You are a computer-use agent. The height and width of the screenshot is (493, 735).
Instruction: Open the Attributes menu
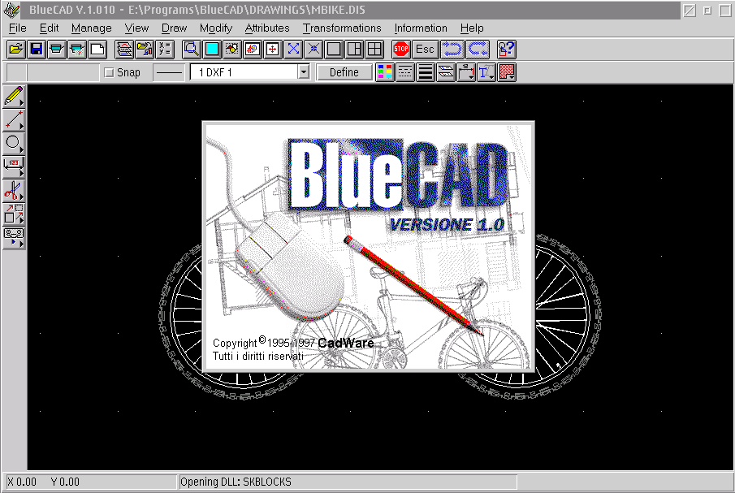[267, 28]
